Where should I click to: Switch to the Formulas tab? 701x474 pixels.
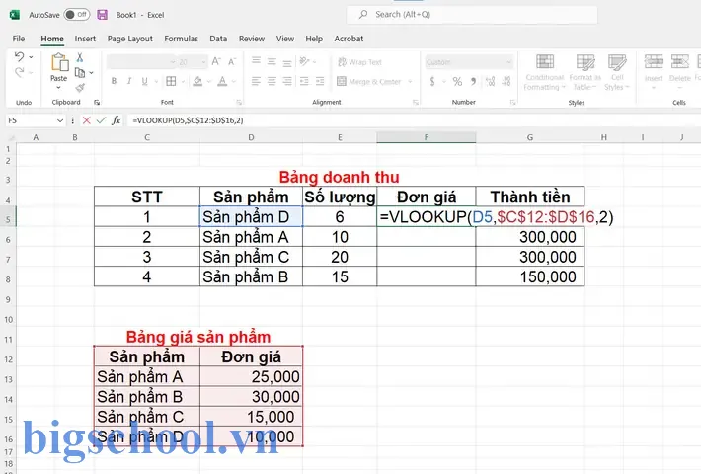(181, 39)
